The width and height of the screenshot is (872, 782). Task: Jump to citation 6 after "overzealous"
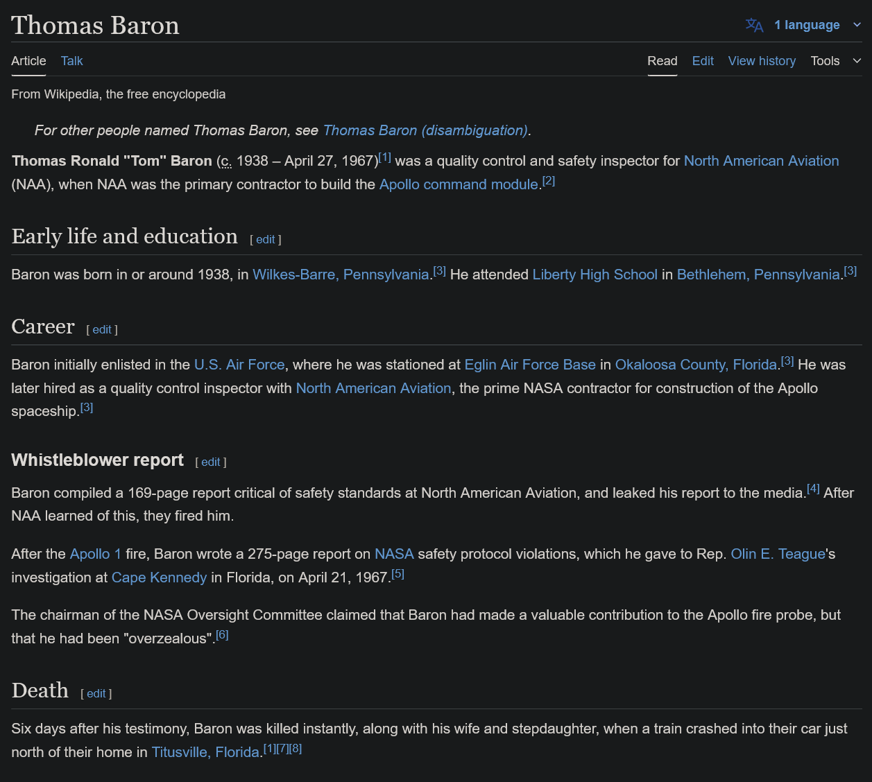[x=222, y=635]
